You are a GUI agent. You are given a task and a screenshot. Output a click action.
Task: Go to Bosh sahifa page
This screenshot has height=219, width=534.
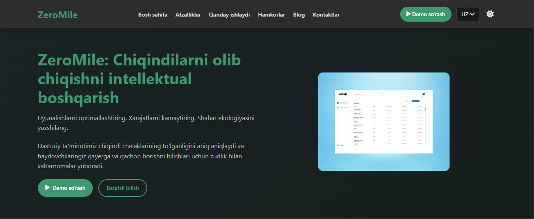click(153, 15)
